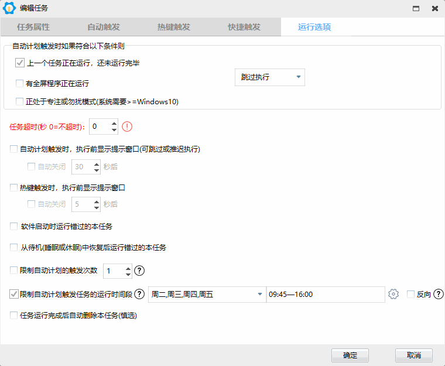Enable 有全屏程序正在运行 checkbox
Viewport: 445px width, 366px height.
(20, 84)
